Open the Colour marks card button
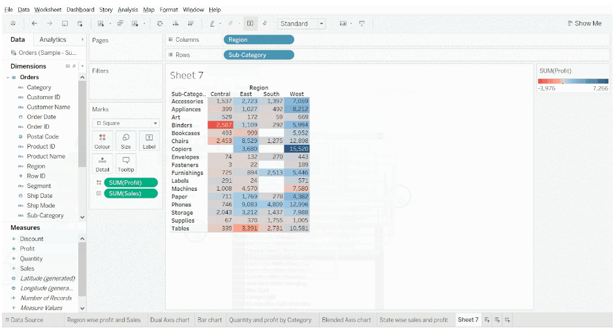The image size is (616, 331). (102, 141)
